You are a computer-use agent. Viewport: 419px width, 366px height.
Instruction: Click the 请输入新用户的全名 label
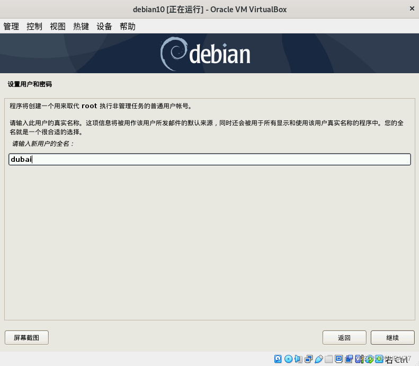click(42, 144)
